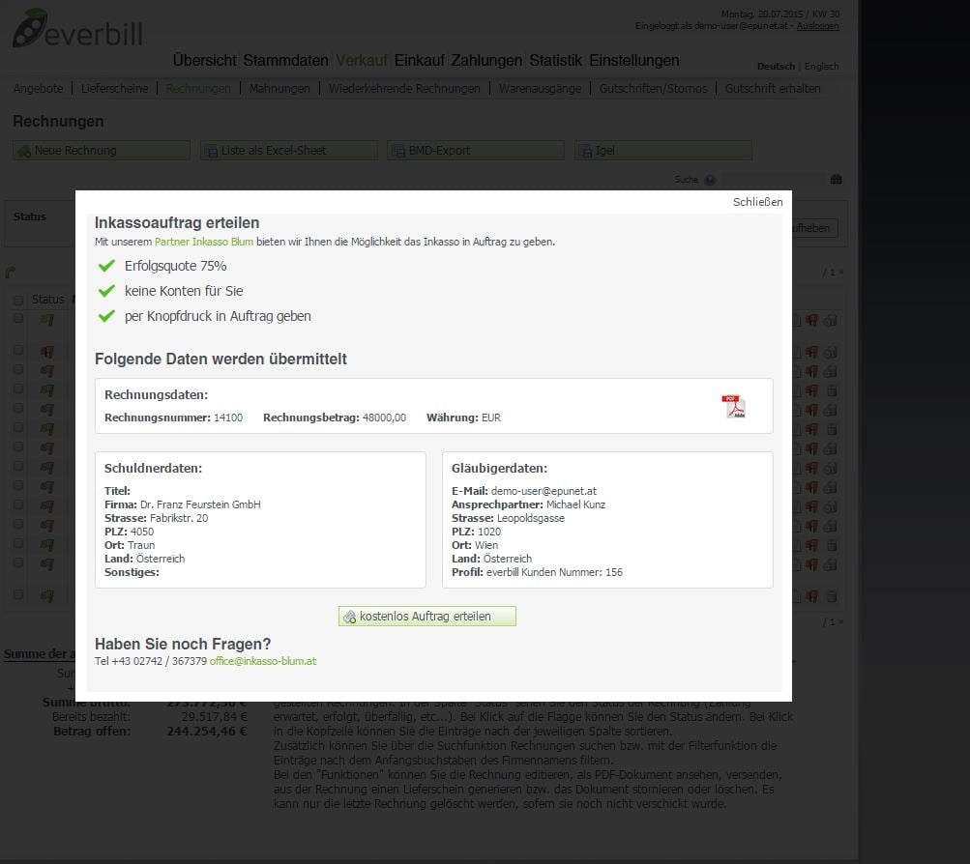Click the red status flag in Status column
970x864 pixels.
[x=47, y=352]
